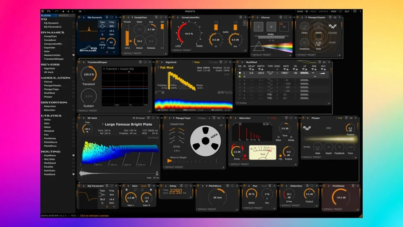Screen dimensions: 403x227
Task: Solo the Distortion module with S
Action: [x=286, y=186]
